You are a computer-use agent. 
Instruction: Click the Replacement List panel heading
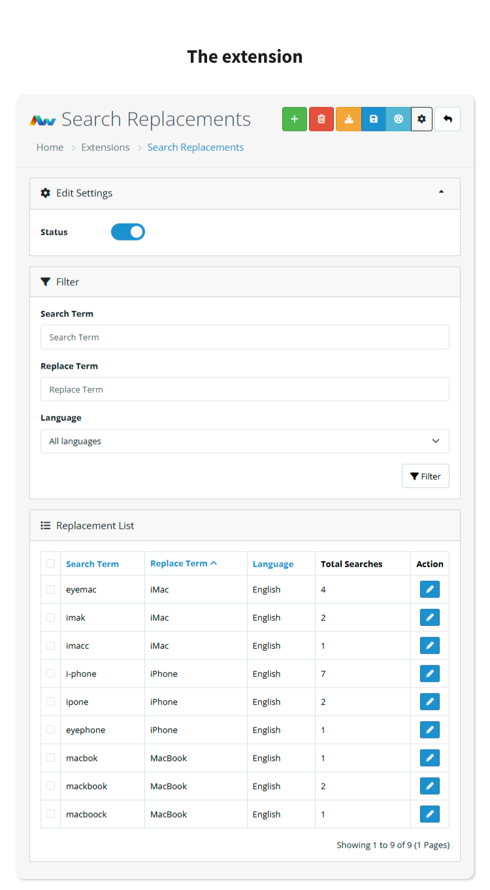(245, 525)
